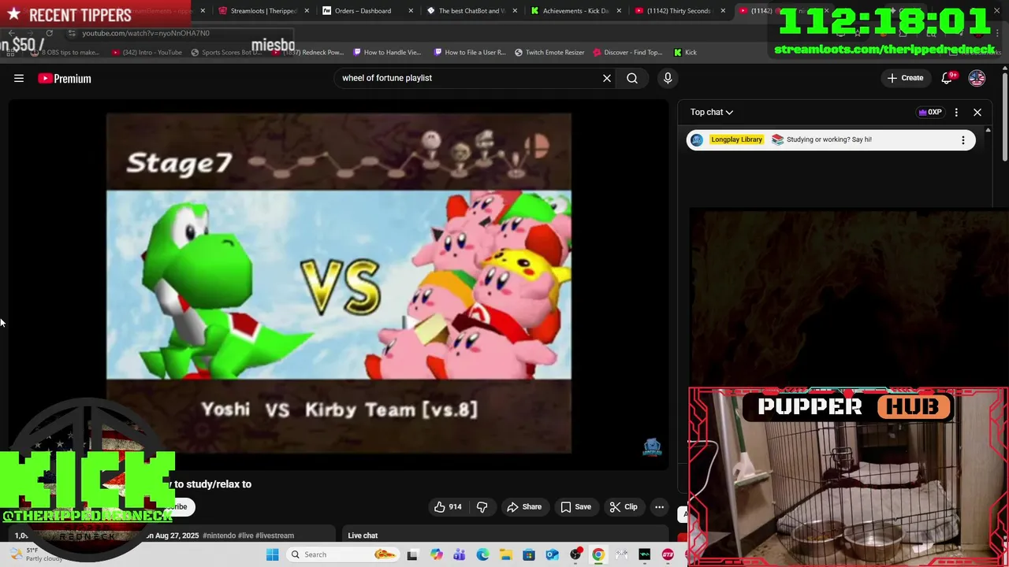Open more actions ellipsis under video
This screenshot has height=567, width=1009.
pos(660,507)
